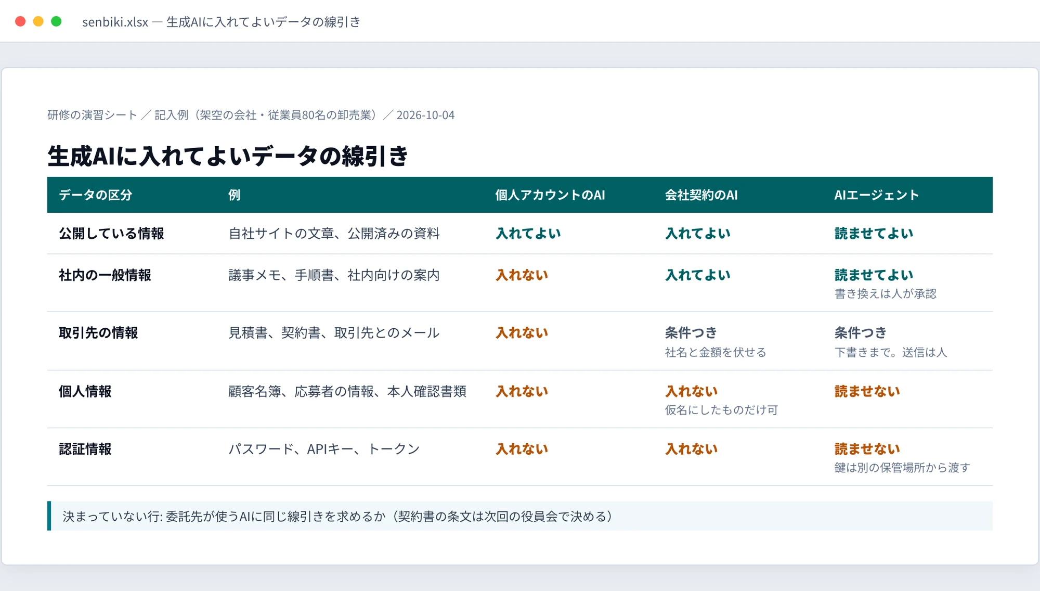Click the footer note starting 決まっていない行
The width and height of the screenshot is (1040, 591).
pyautogui.click(x=520, y=516)
